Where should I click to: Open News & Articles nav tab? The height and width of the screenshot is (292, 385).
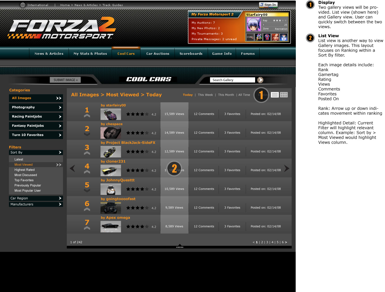pos(49,54)
